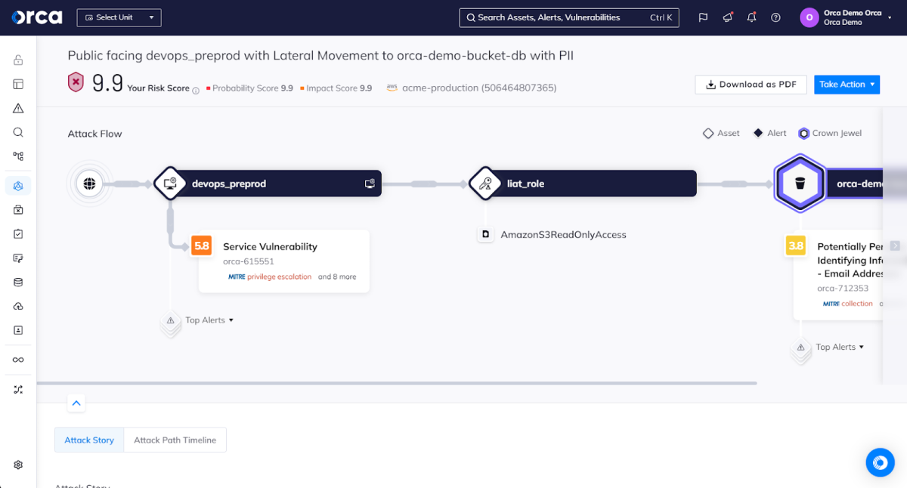
Task: Open the lock icon in sidebar
Action: [18, 60]
